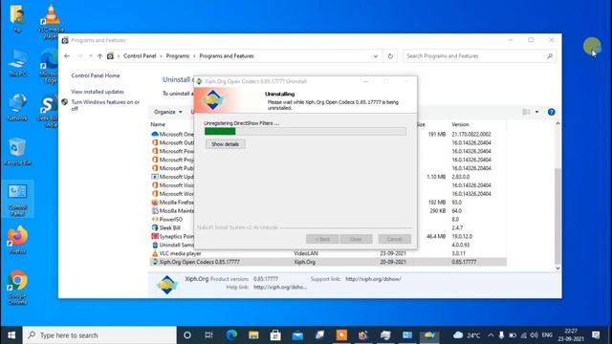Click the green uninstall progress bar
Image resolution: width=612 pixels, height=344 pixels.
(x=305, y=132)
